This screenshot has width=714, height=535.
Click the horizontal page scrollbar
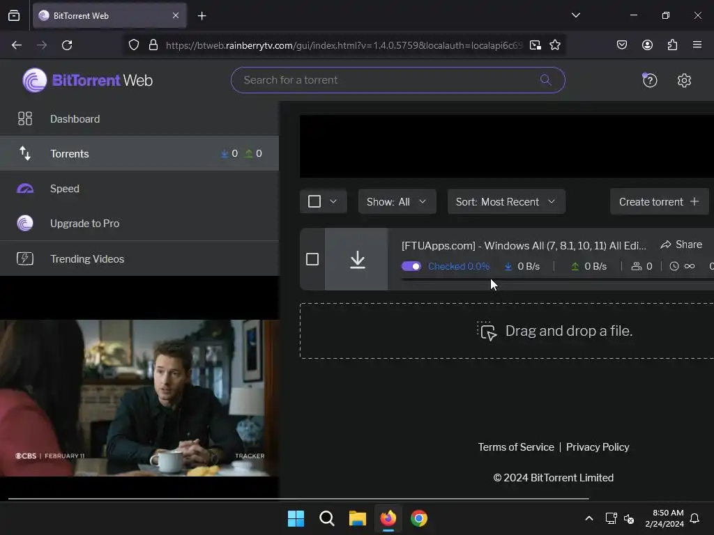pos(298,499)
